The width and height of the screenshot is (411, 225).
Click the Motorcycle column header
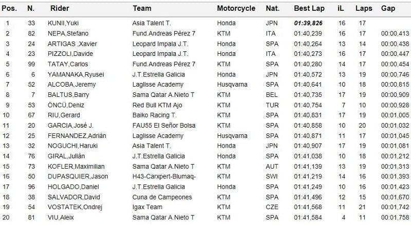coord(236,9)
